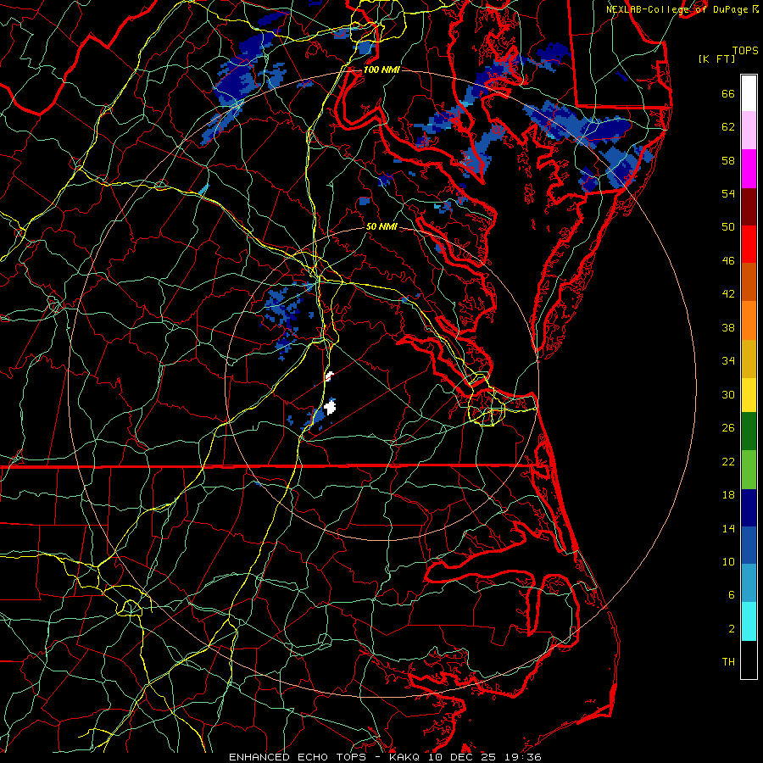763x763 pixels.
Task: Click the bright red 50 kft swatch
Action: 749,244
